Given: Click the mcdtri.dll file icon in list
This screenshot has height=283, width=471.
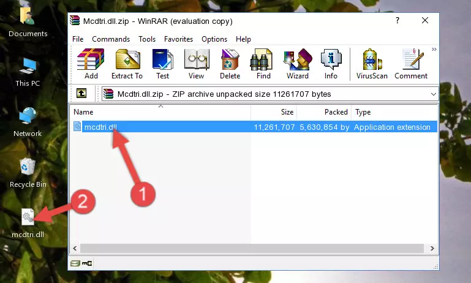Looking at the screenshot, I should click(77, 126).
